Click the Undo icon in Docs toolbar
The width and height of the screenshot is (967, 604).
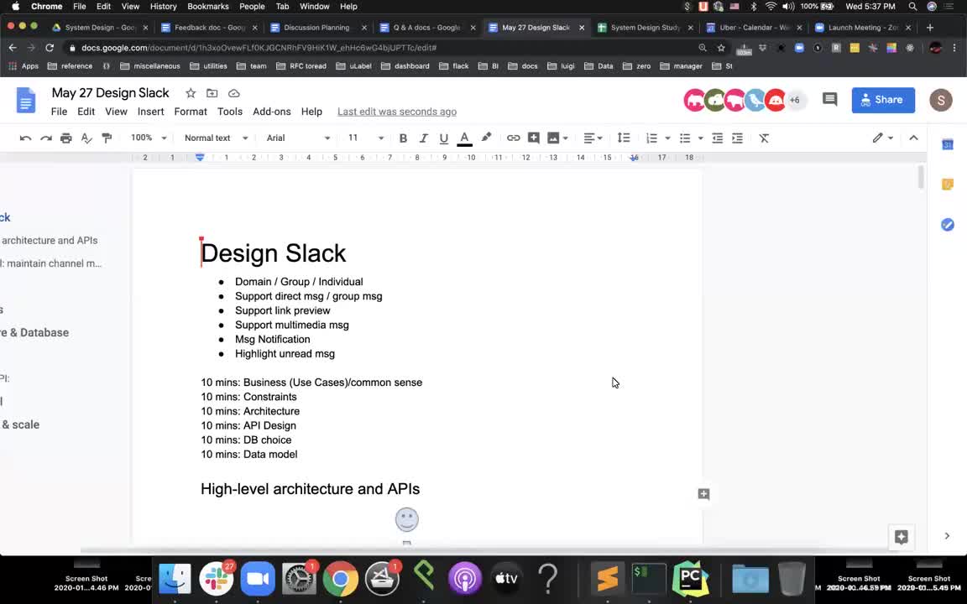[25, 138]
